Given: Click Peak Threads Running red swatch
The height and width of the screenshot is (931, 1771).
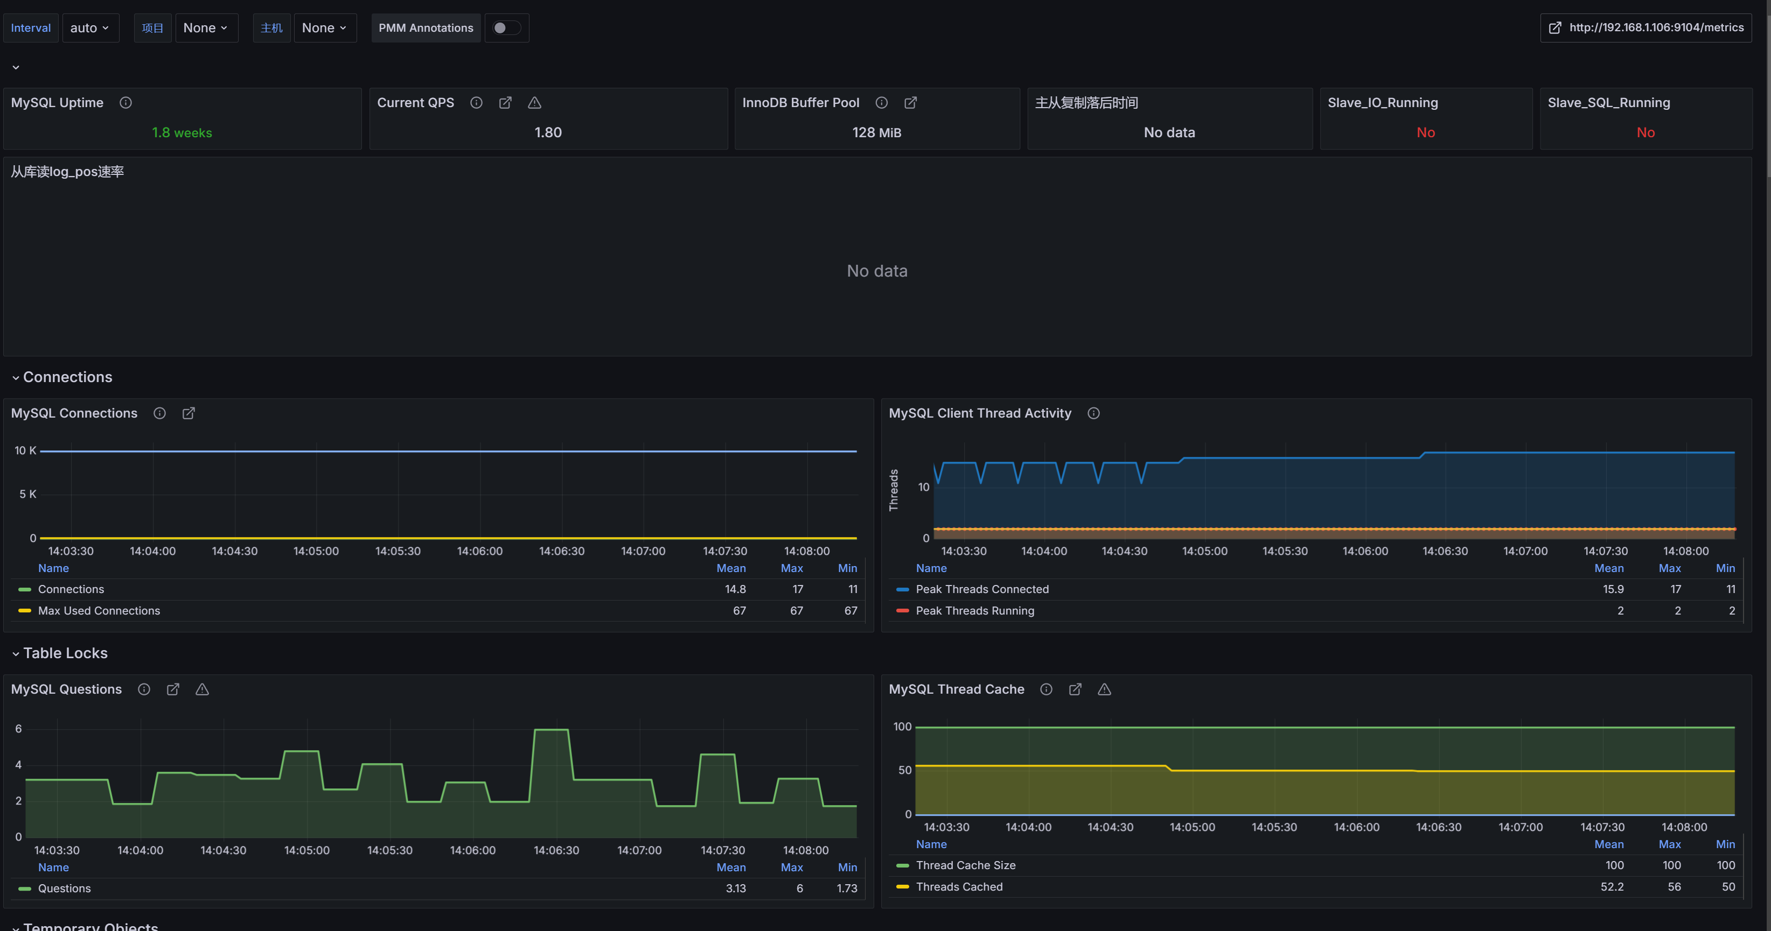Looking at the screenshot, I should point(903,611).
